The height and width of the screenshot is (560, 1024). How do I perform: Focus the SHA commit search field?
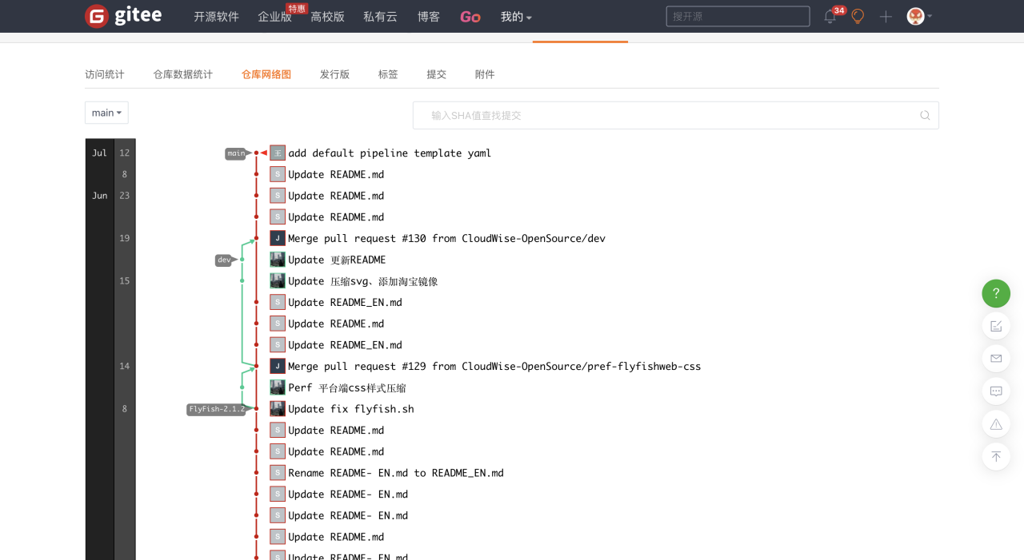coord(676,115)
